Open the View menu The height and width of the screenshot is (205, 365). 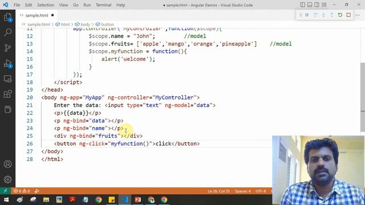[63, 5]
